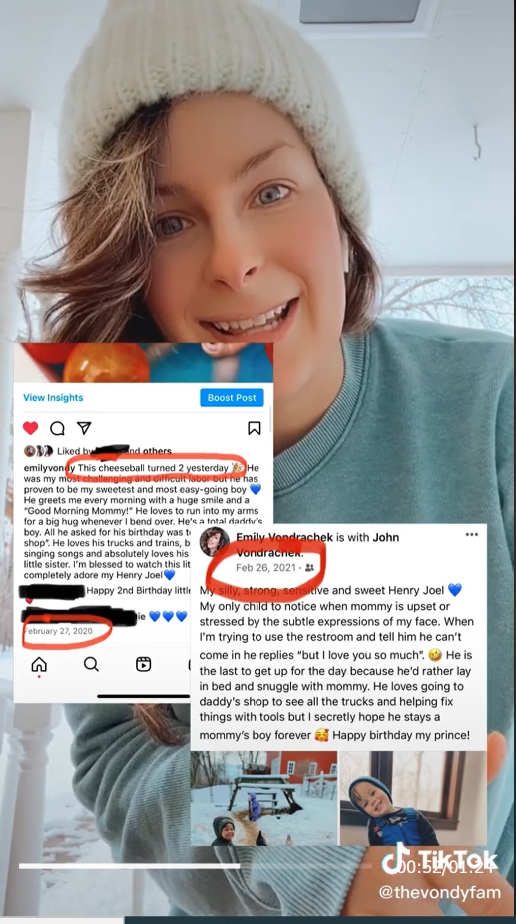Click the emilyvondy username in caption

coord(49,468)
